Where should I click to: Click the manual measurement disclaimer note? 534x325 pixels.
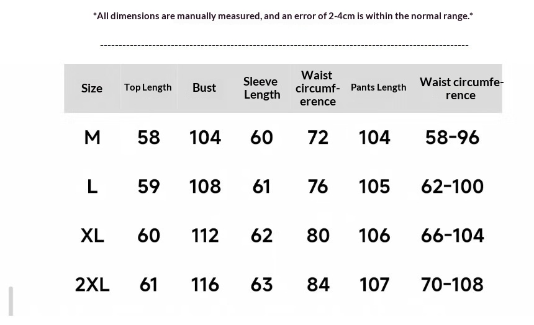pyautogui.click(x=283, y=16)
